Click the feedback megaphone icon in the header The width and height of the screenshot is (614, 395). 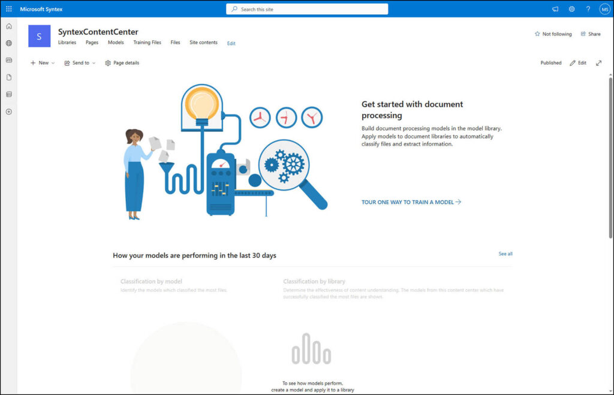click(555, 8)
